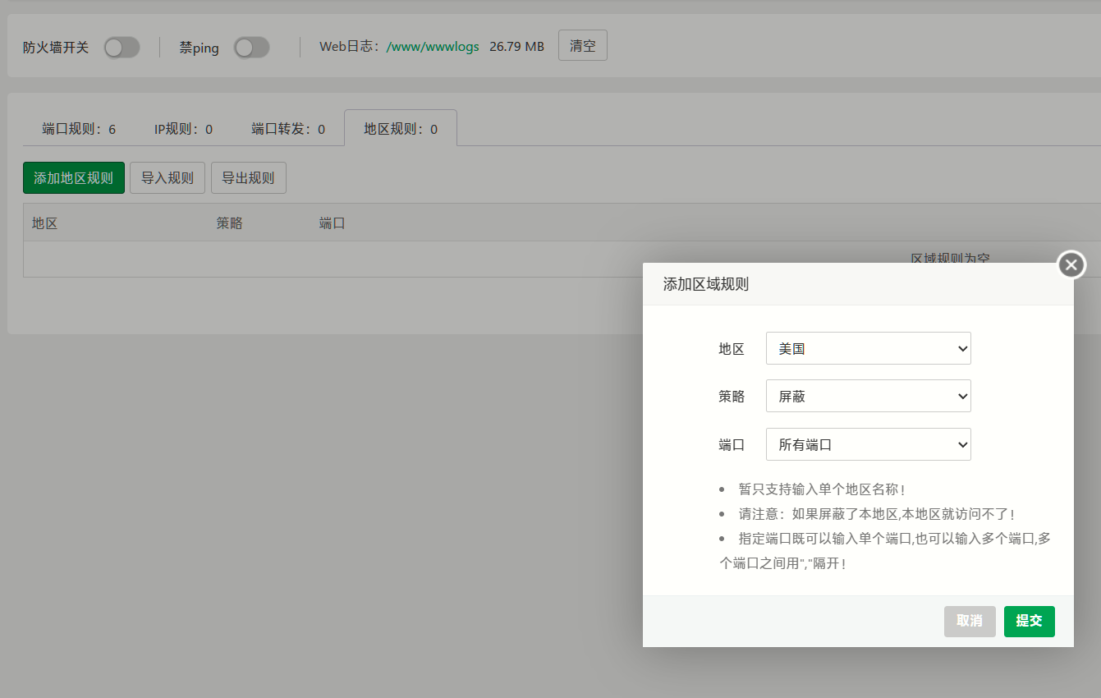Close the 添加区域规则 dialog with X icon

coord(1071,264)
